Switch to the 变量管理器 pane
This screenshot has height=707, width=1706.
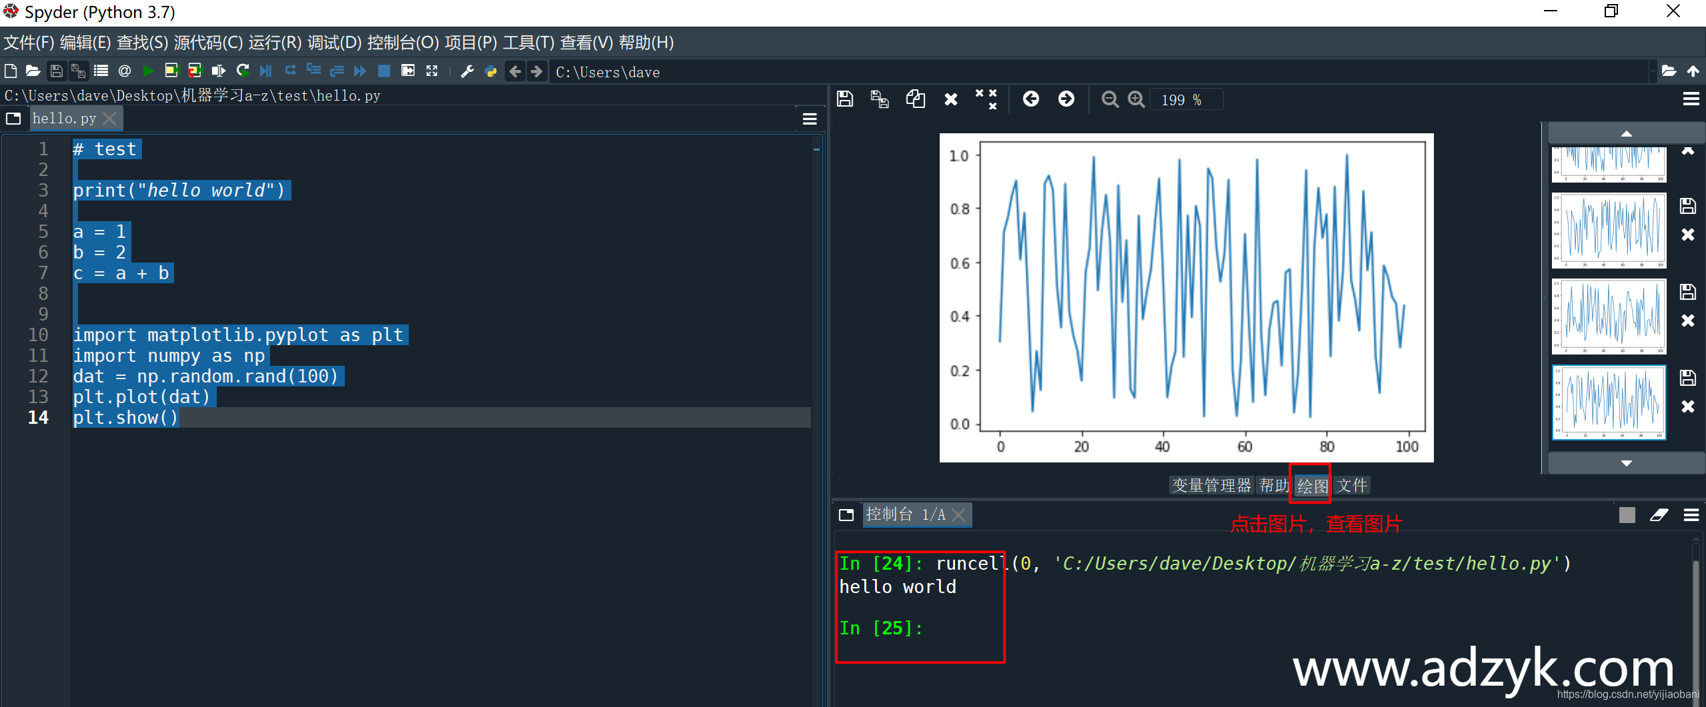click(1212, 485)
